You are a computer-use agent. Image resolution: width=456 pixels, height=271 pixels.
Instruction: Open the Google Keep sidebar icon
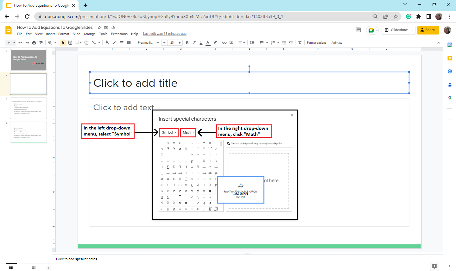(x=450, y=58)
